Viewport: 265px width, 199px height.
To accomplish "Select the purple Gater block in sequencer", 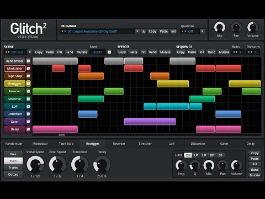I will 150,122.
